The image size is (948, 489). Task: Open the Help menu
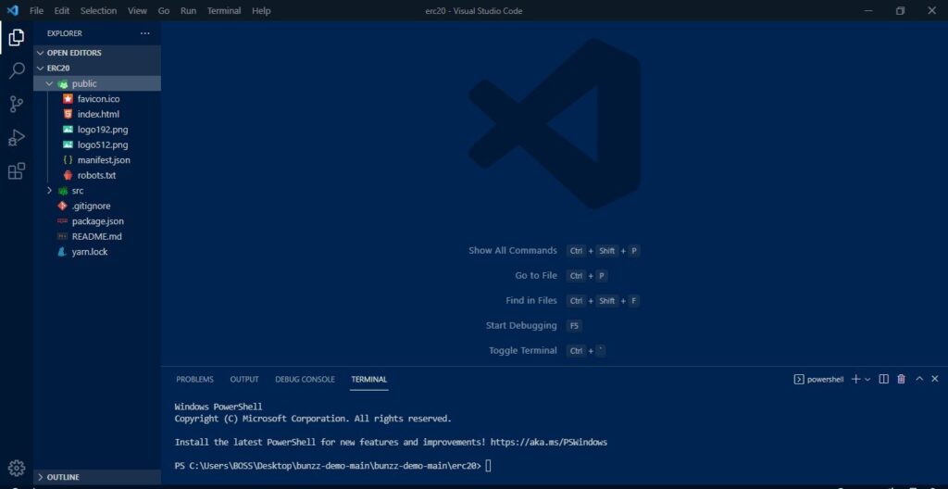tap(261, 11)
